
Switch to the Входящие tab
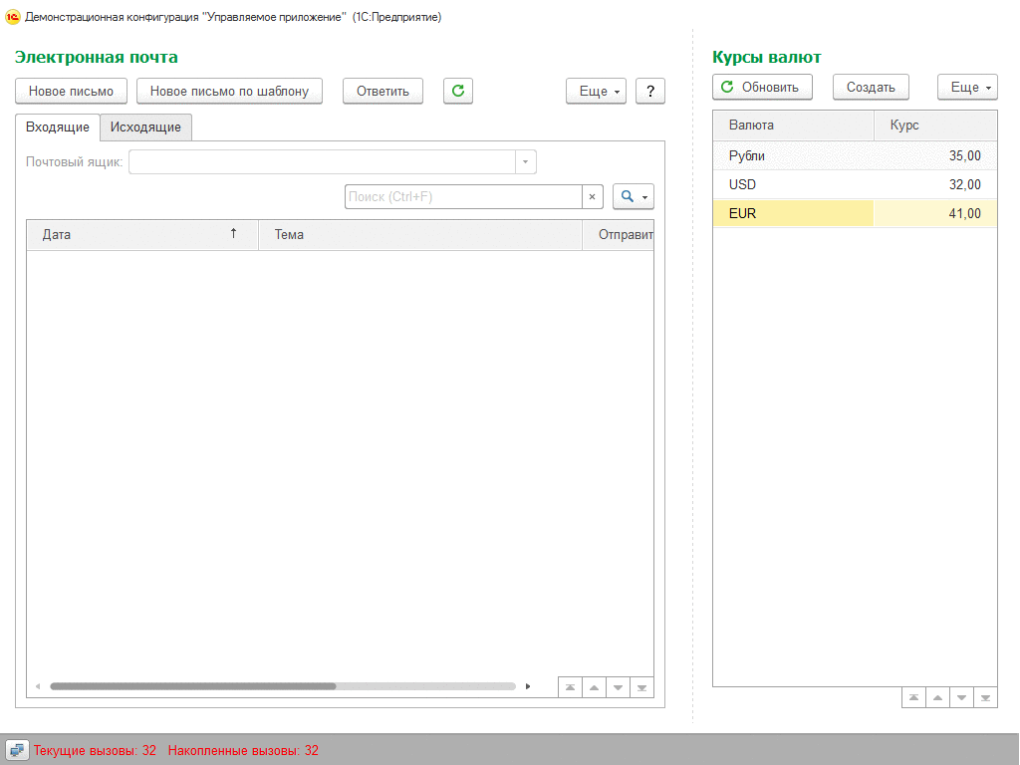coord(58,127)
